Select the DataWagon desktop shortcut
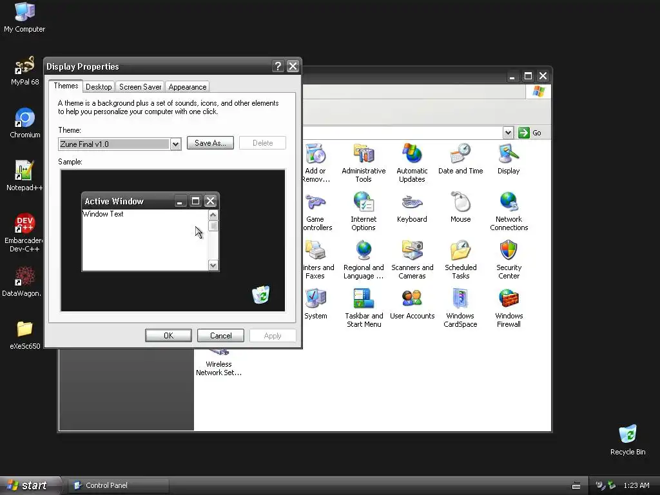Image resolution: width=660 pixels, height=495 pixels. tap(21, 281)
